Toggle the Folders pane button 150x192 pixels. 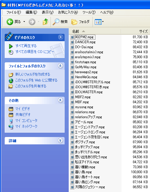pos(80,22)
